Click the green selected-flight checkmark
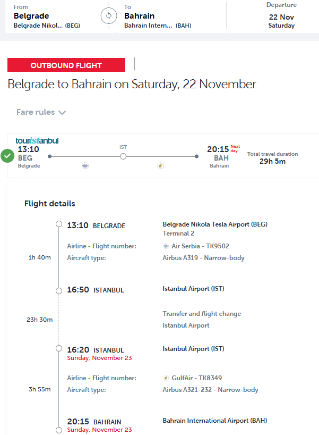This screenshot has width=319, height=435. pos(7,156)
